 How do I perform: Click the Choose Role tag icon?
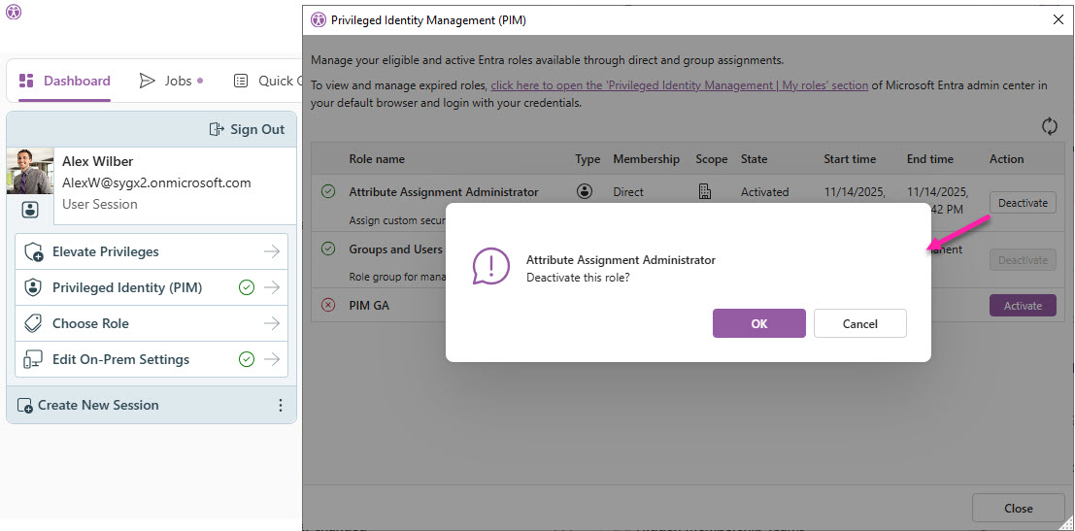pos(34,324)
